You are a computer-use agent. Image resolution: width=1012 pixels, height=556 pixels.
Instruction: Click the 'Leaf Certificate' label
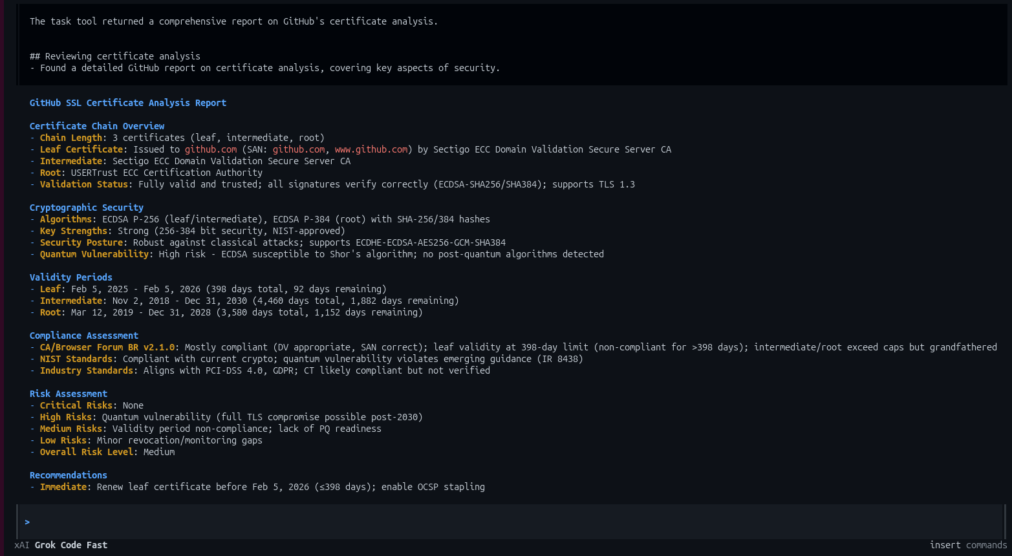tap(81, 149)
